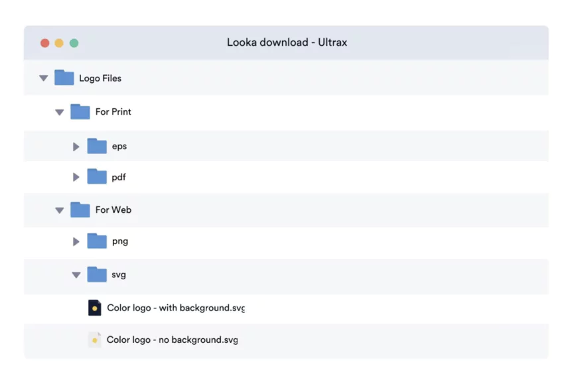Click the eps folder icon
The image size is (564, 384).
(97, 146)
